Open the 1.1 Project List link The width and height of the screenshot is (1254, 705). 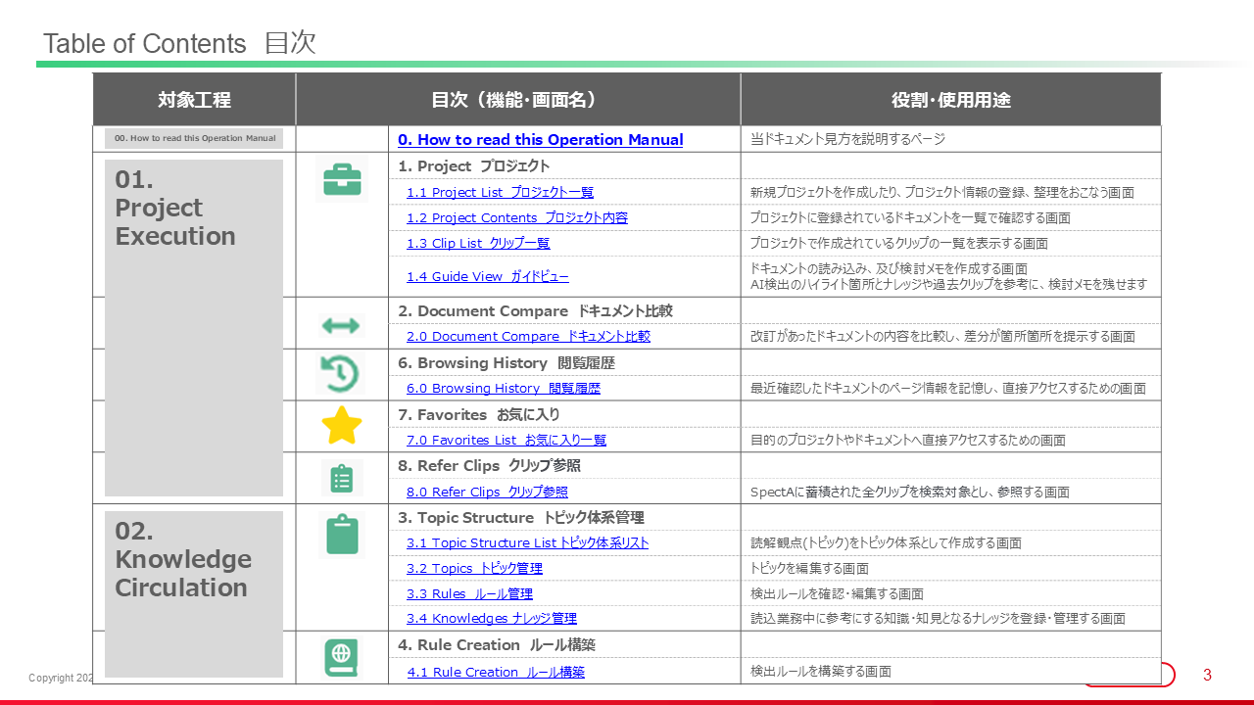(500, 193)
